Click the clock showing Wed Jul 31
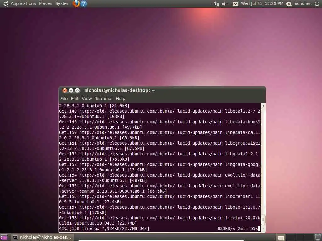This screenshot has height=241, width=322. [262, 3]
